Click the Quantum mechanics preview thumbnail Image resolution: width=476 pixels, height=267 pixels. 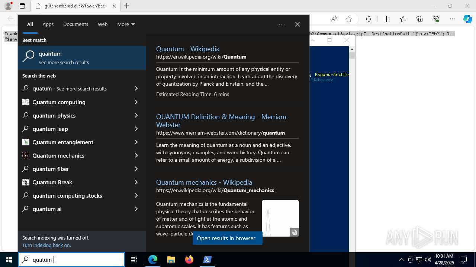(280, 218)
